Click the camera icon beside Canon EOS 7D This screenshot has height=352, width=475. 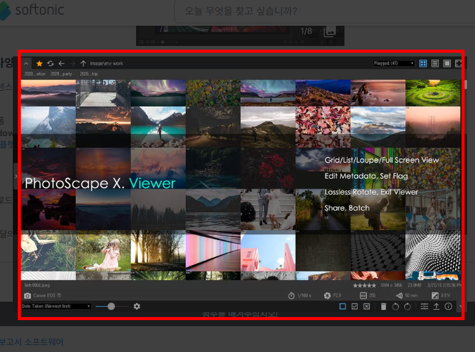coord(27,296)
